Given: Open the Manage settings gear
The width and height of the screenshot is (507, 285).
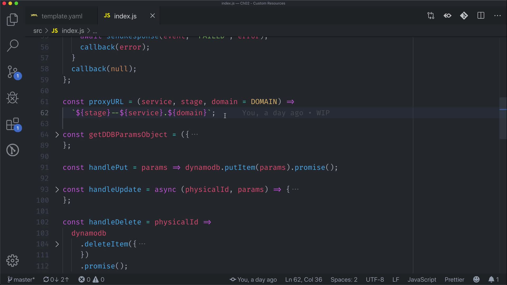Looking at the screenshot, I should pos(12,261).
